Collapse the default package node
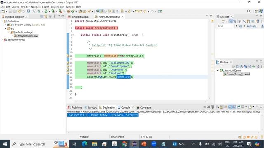 (x=9, y=32)
